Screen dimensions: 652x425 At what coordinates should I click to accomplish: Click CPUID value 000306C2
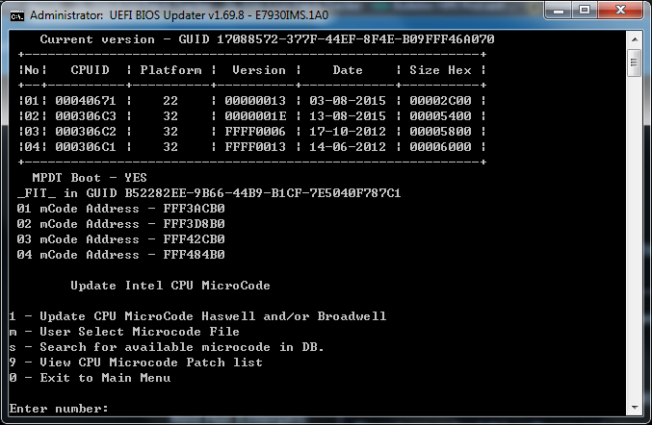pyautogui.click(x=86, y=132)
